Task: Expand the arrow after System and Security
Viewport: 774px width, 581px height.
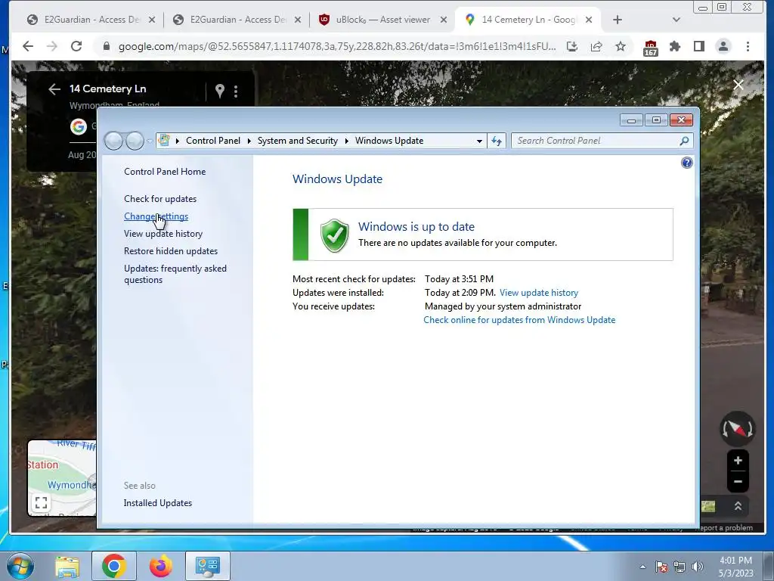Action: [346, 141]
